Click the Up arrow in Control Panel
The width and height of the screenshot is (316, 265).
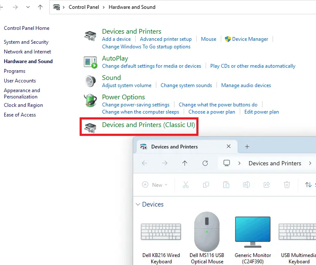coord(40,7)
